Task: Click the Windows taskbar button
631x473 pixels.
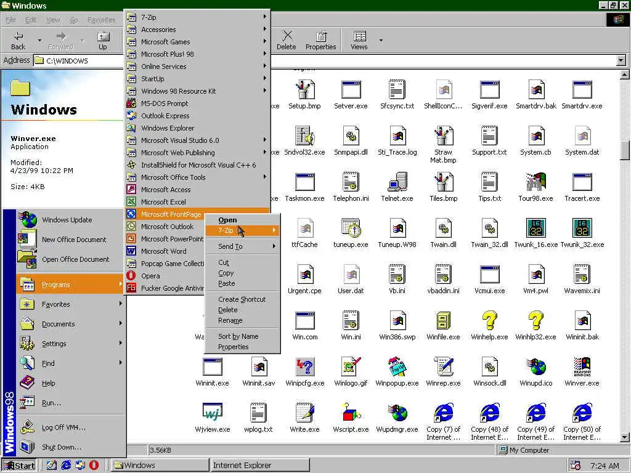Action: 160,466
